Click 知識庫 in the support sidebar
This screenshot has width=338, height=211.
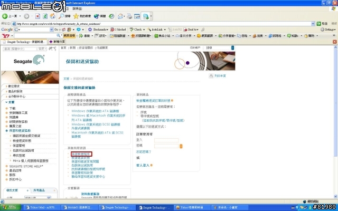click(14, 117)
